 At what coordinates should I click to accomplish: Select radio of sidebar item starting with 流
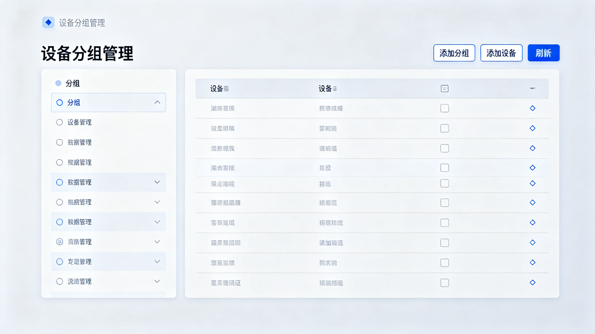(x=59, y=282)
